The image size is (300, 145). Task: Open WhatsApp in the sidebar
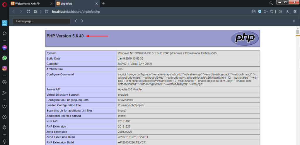[5, 58]
